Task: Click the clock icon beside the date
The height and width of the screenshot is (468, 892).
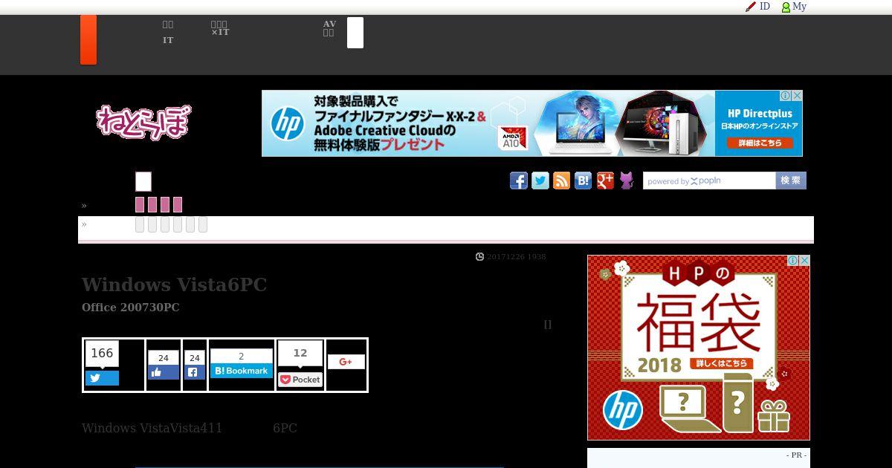Action: (479, 257)
